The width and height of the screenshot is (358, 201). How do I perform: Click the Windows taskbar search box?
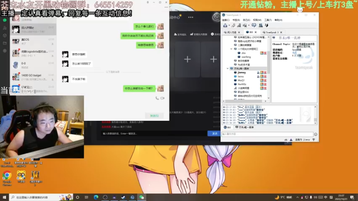point(41,197)
